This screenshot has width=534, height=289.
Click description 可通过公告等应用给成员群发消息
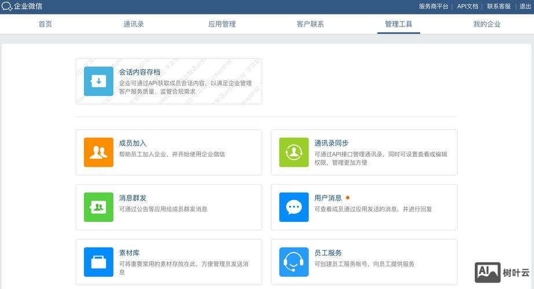(x=163, y=209)
